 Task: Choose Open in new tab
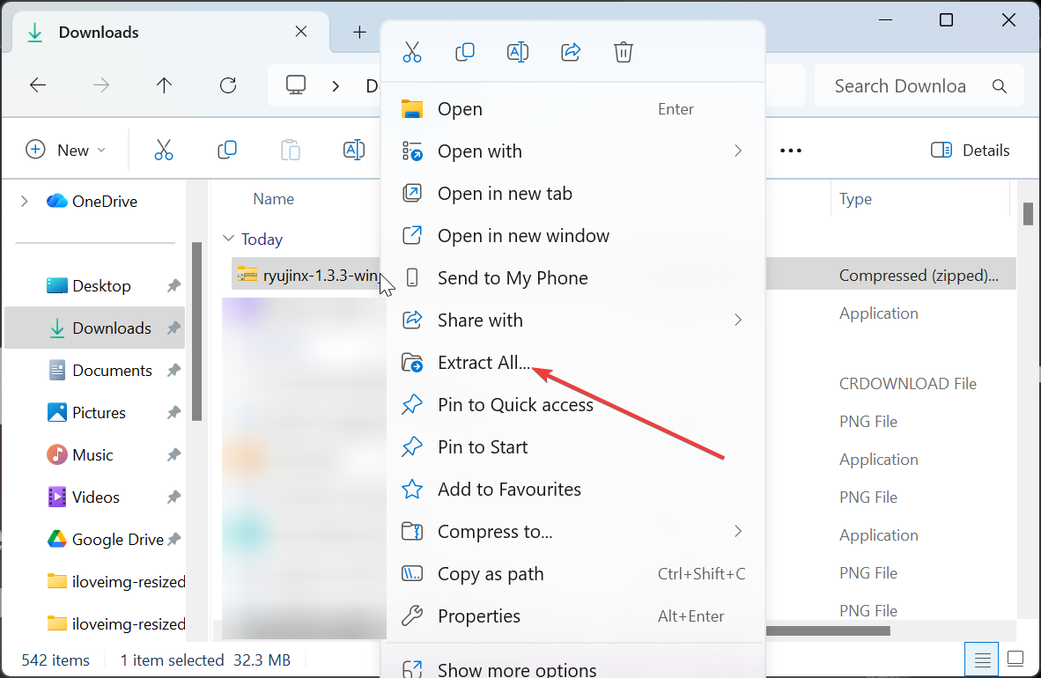(x=575, y=193)
